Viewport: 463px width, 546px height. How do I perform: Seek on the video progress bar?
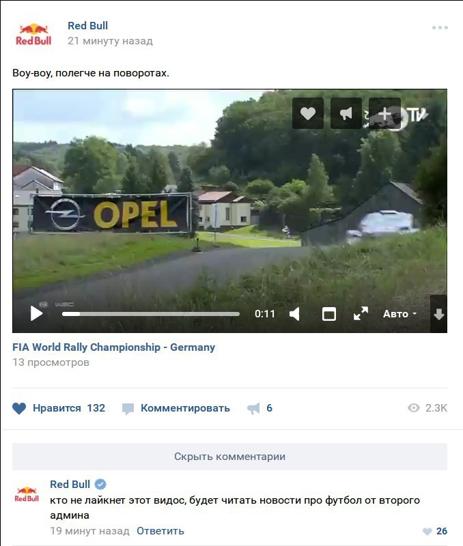click(x=151, y=314)
